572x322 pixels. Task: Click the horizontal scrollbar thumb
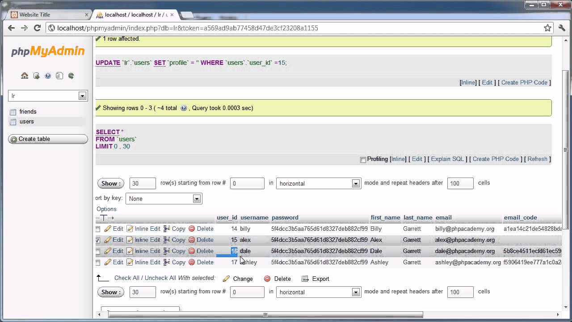pos(265,314)
